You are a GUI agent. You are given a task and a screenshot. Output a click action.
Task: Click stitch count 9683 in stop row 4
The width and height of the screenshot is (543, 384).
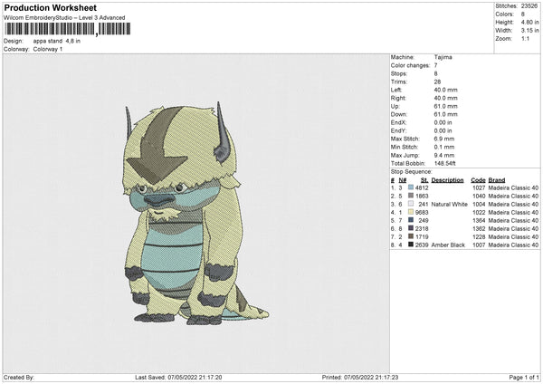[x=422, y=213]
